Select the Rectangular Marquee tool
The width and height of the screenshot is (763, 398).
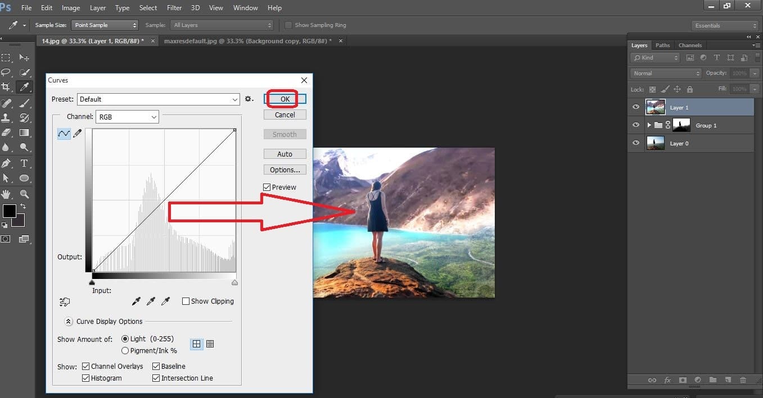pos(7,58)
